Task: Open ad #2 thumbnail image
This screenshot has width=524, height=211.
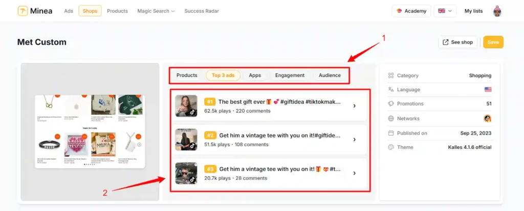Action: pyautogui.click(x=186, y=140)
